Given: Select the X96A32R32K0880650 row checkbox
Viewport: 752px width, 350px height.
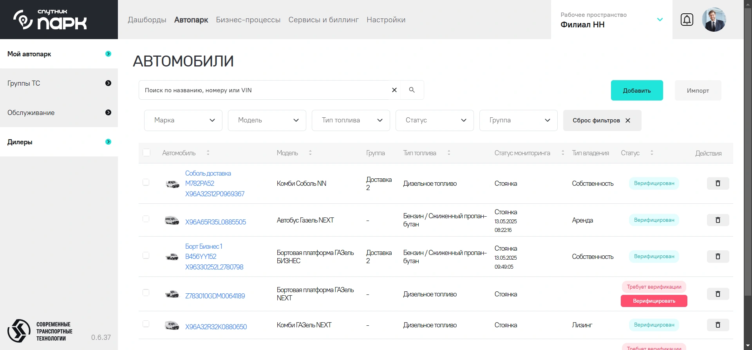Looking at the screenshot, I should point(146,324).
